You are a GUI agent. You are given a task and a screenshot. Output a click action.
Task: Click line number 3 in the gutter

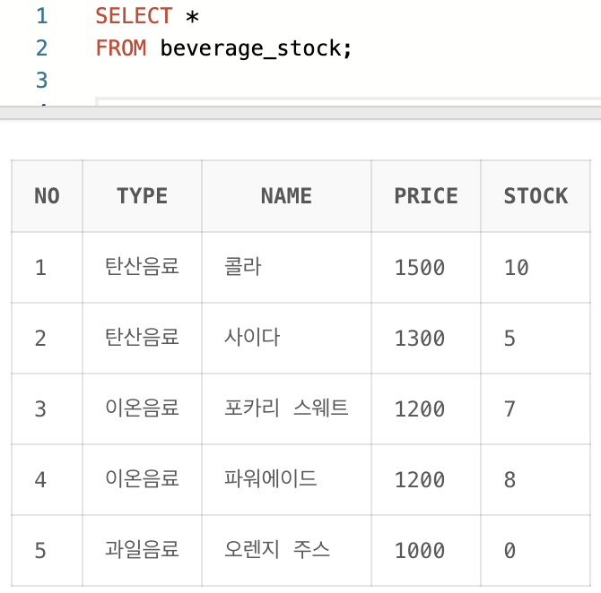tap(42, 80)
